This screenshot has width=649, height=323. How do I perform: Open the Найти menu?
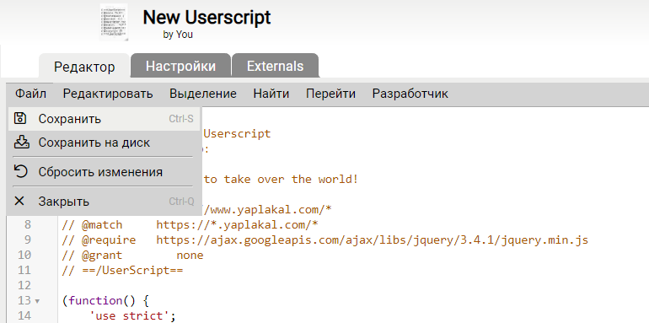[271, 94]
